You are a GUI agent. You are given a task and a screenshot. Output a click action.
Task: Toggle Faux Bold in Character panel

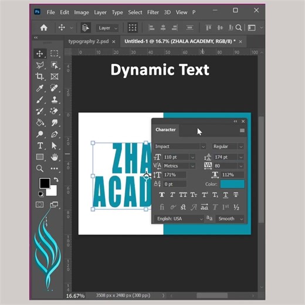(x=162, y=195)
